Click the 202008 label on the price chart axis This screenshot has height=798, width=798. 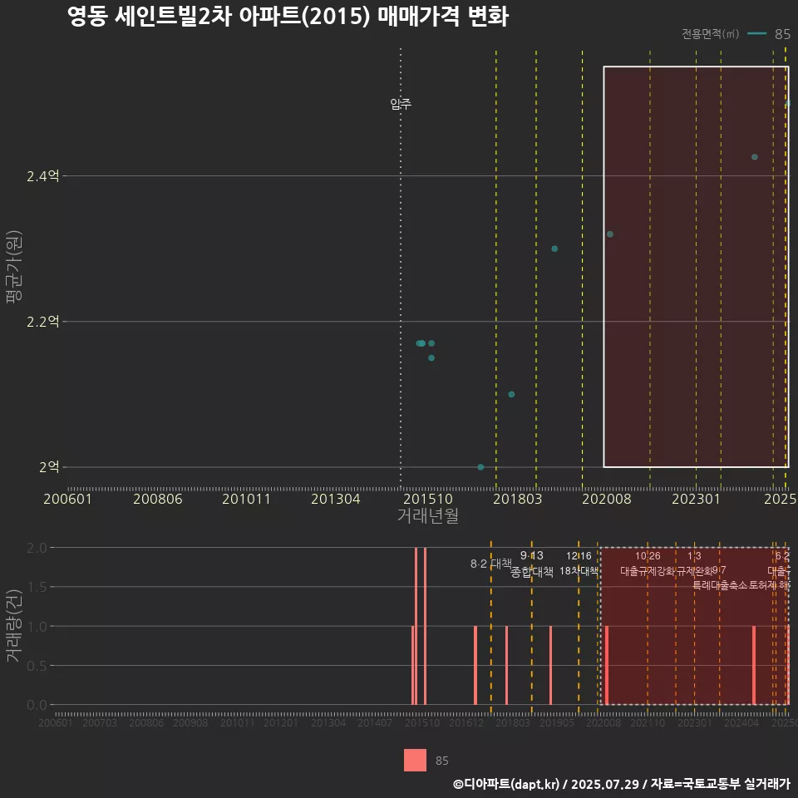(x=607, y=499)
